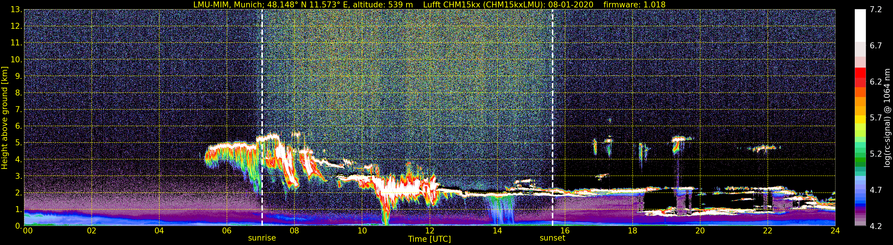The height and width of the screenshot is (245, 893).
Task: Click the '8.' height axis tick label
Action: click(18, 93)
